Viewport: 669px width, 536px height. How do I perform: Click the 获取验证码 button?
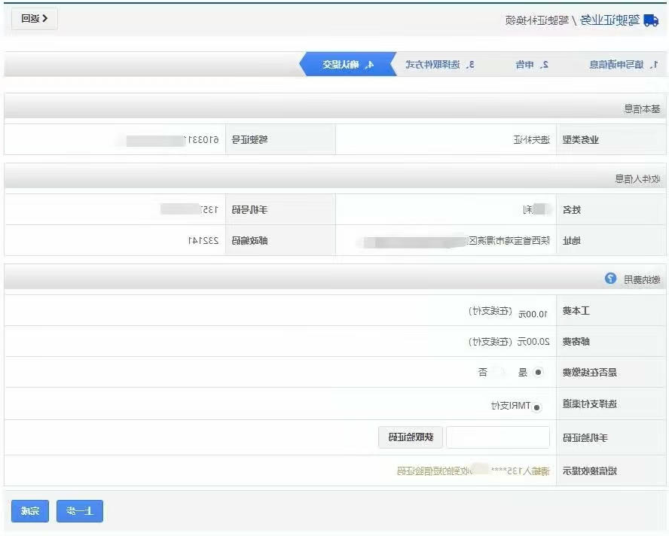tap(411, 437)
